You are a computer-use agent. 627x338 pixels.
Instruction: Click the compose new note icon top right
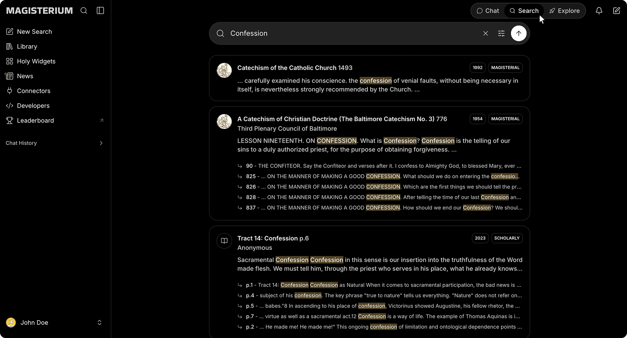(x=617, y=11)
